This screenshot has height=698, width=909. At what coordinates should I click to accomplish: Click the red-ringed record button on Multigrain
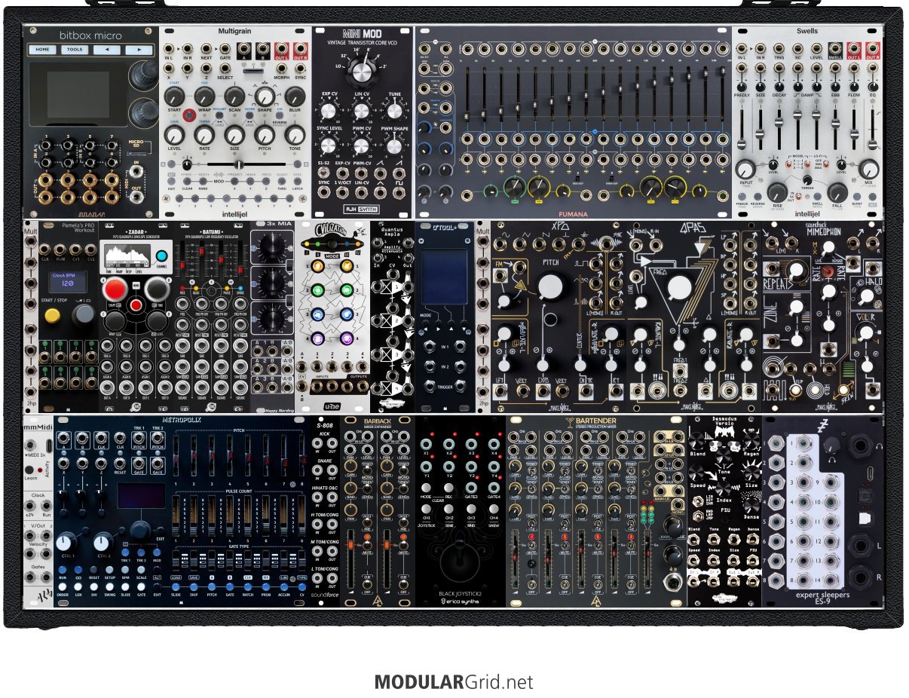click(188, 117)
